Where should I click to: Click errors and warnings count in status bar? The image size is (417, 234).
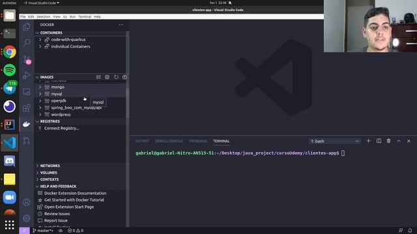pyautogui.click(x=76, y=231)
